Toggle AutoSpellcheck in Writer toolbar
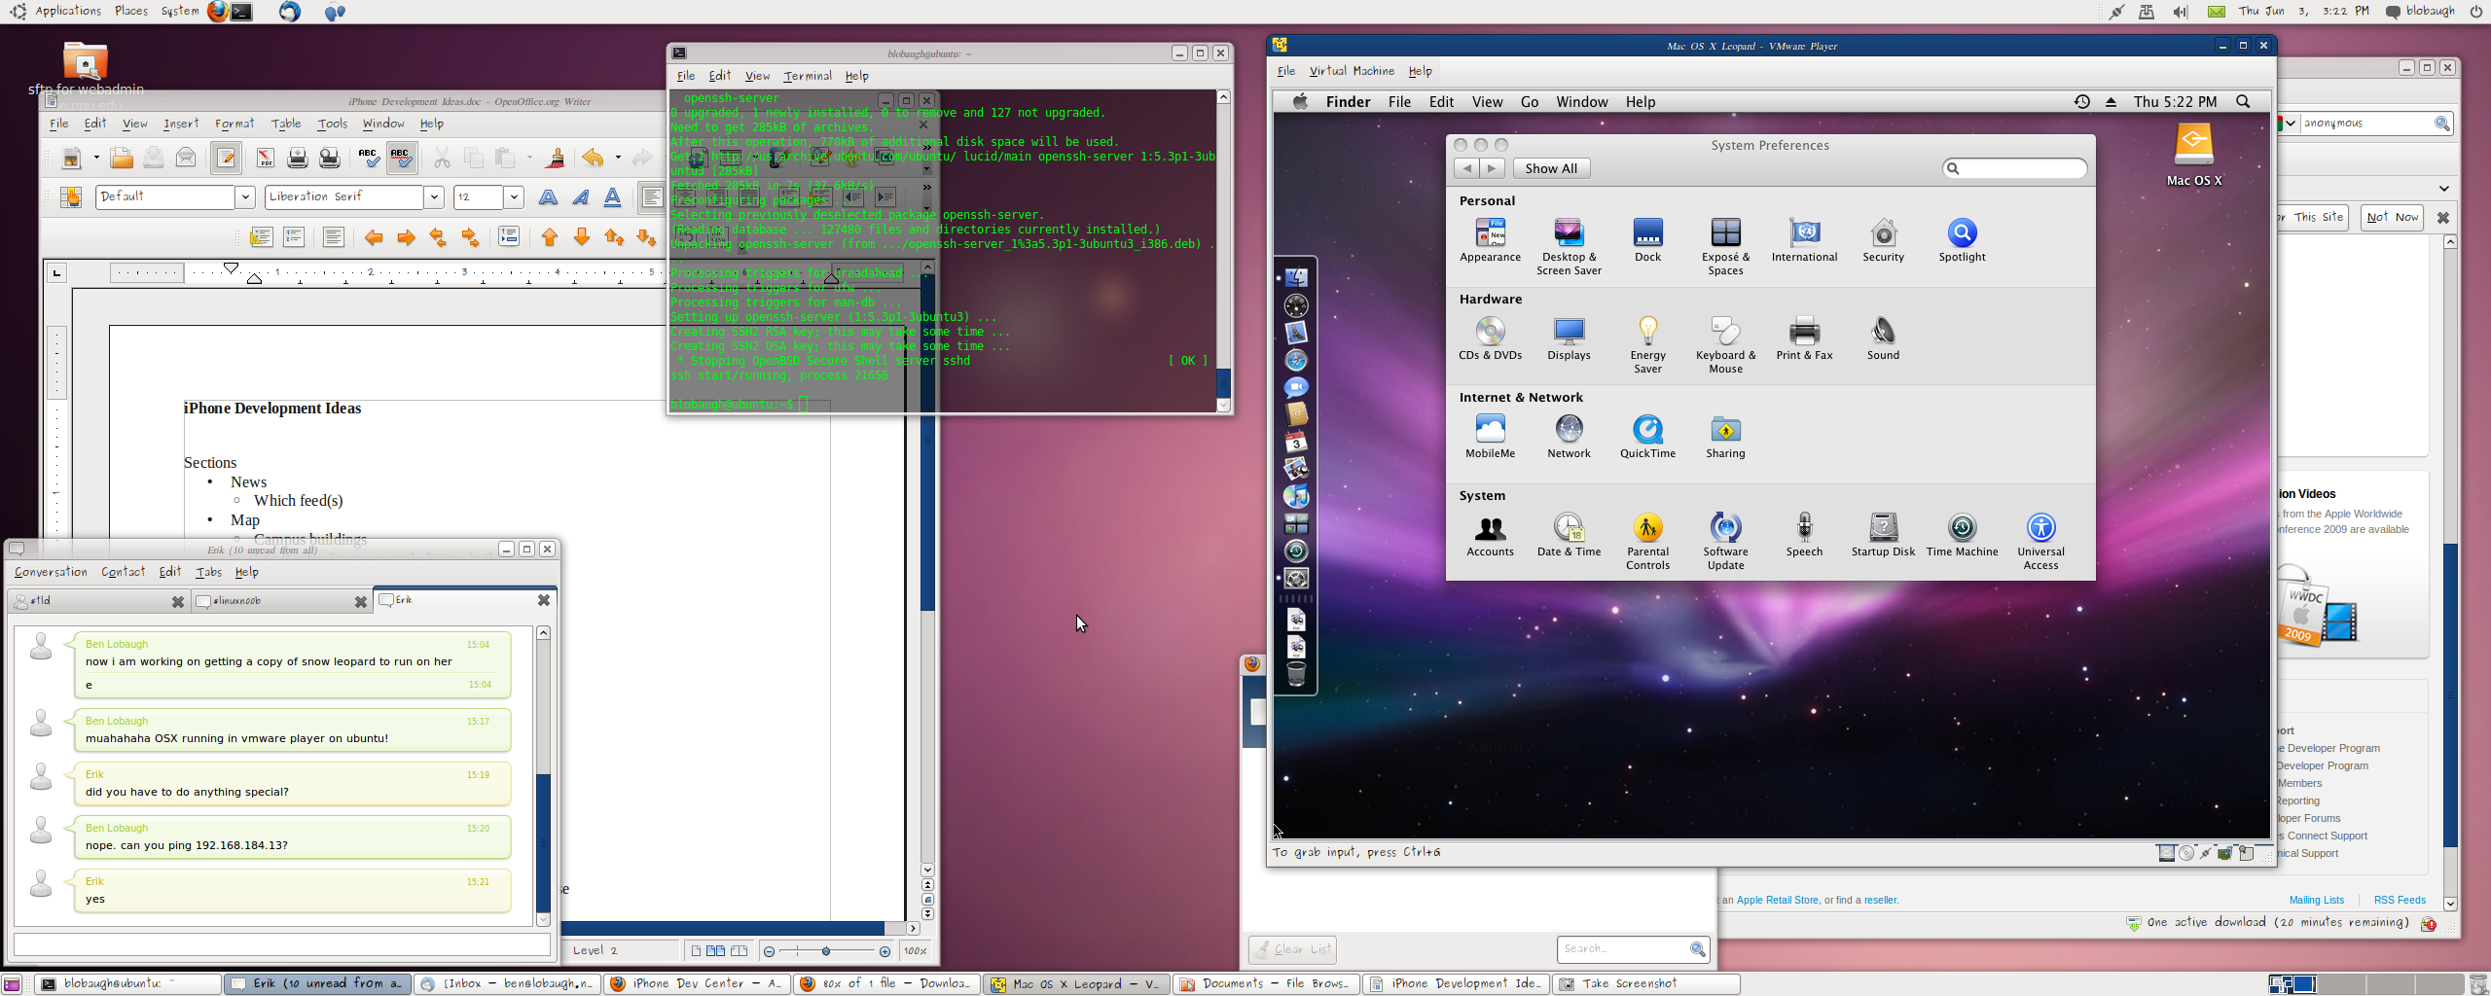The height and width of the screenshot is (996, 2491). (401, 158)
